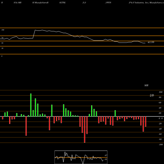
Task: Click the -60 label on the MR axis
Action: click(x=160, y=134)
